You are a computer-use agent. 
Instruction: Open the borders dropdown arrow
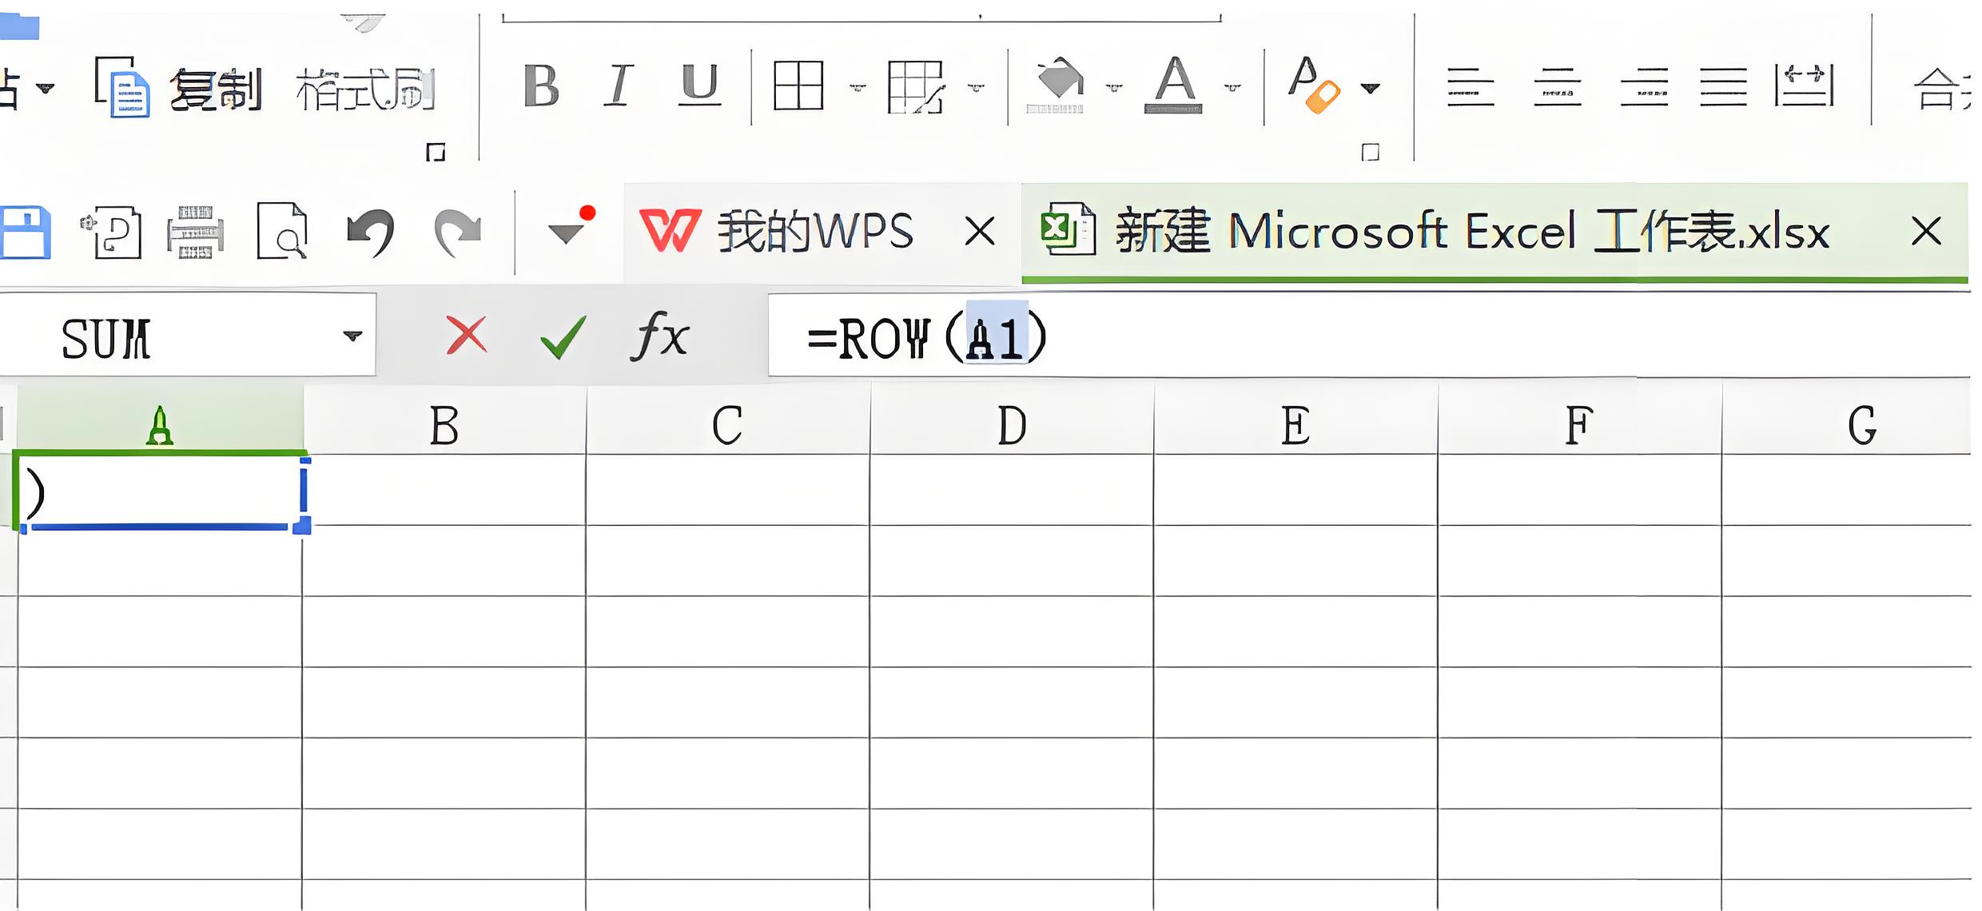coord(857,87)
